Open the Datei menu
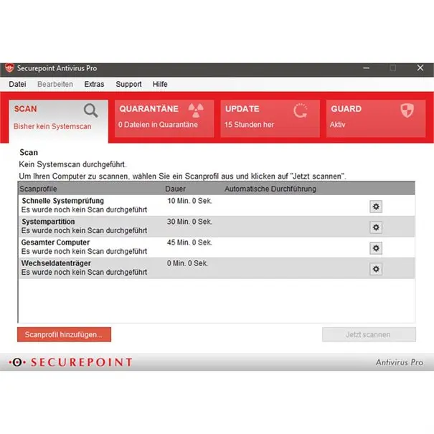 (17, 84)
